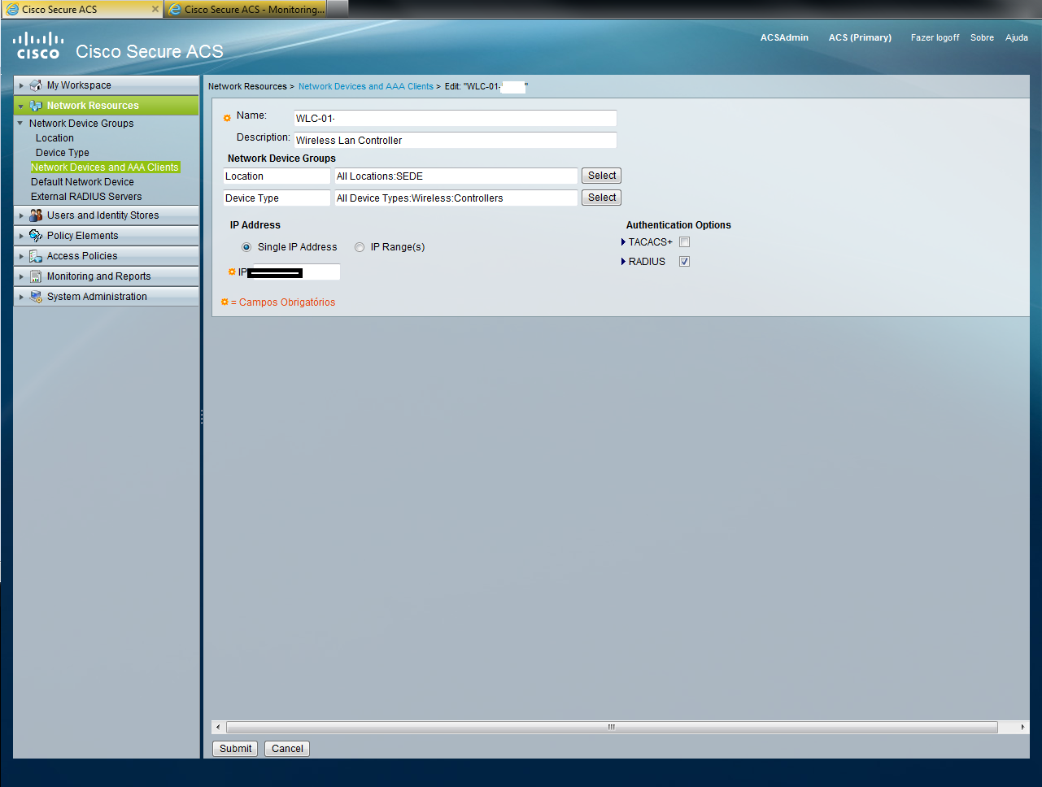Open the Policy Elements menu
The height and width of the screenshot is (787, 1042).
coord(107,236)
